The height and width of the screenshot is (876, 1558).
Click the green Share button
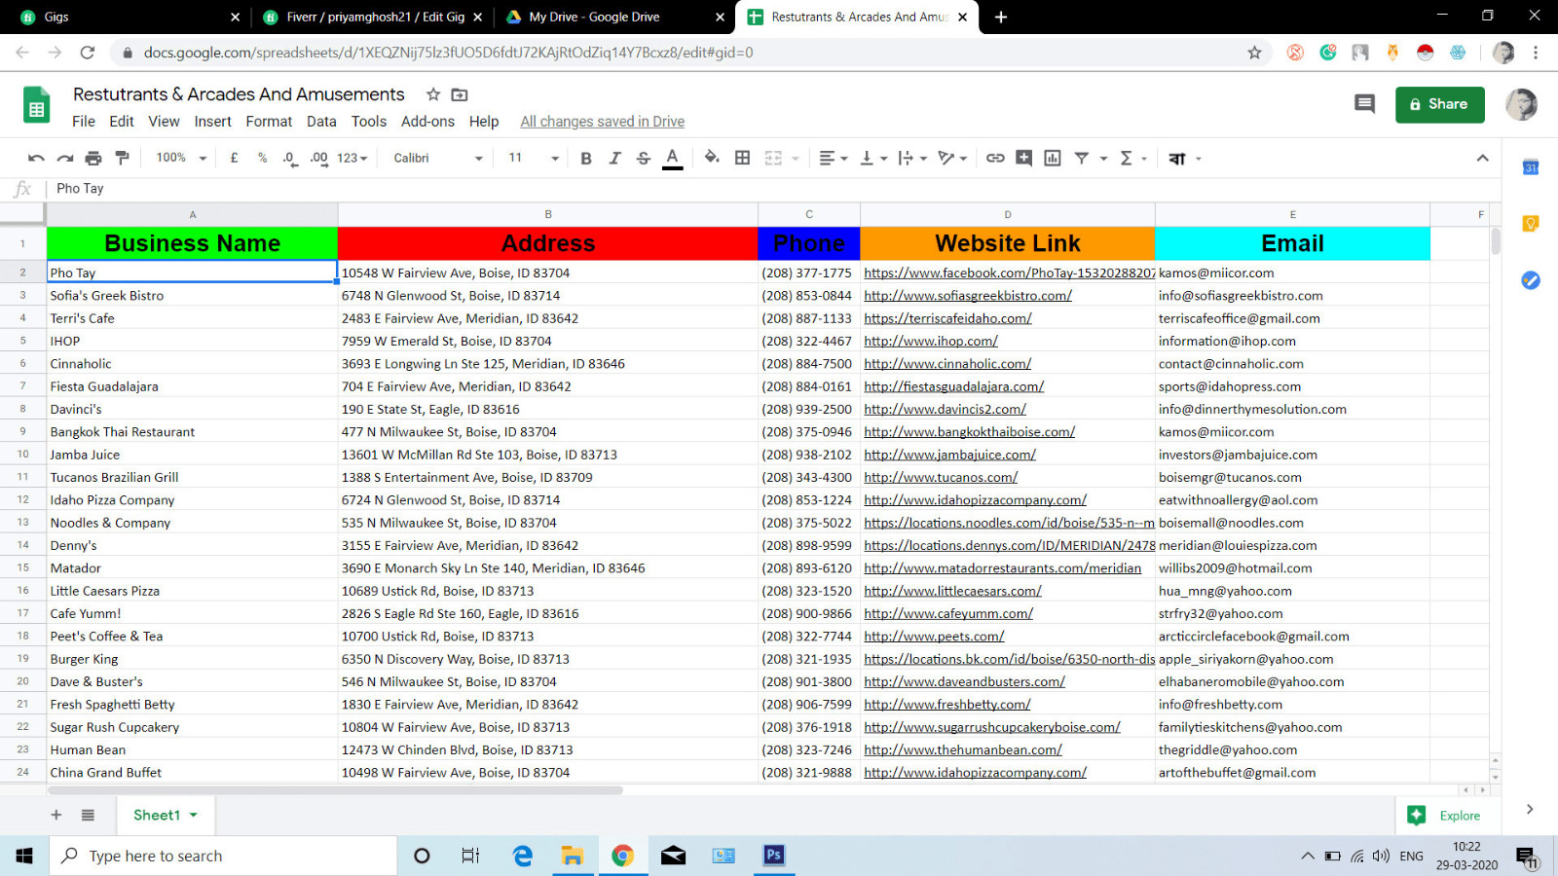[1439, 104]
